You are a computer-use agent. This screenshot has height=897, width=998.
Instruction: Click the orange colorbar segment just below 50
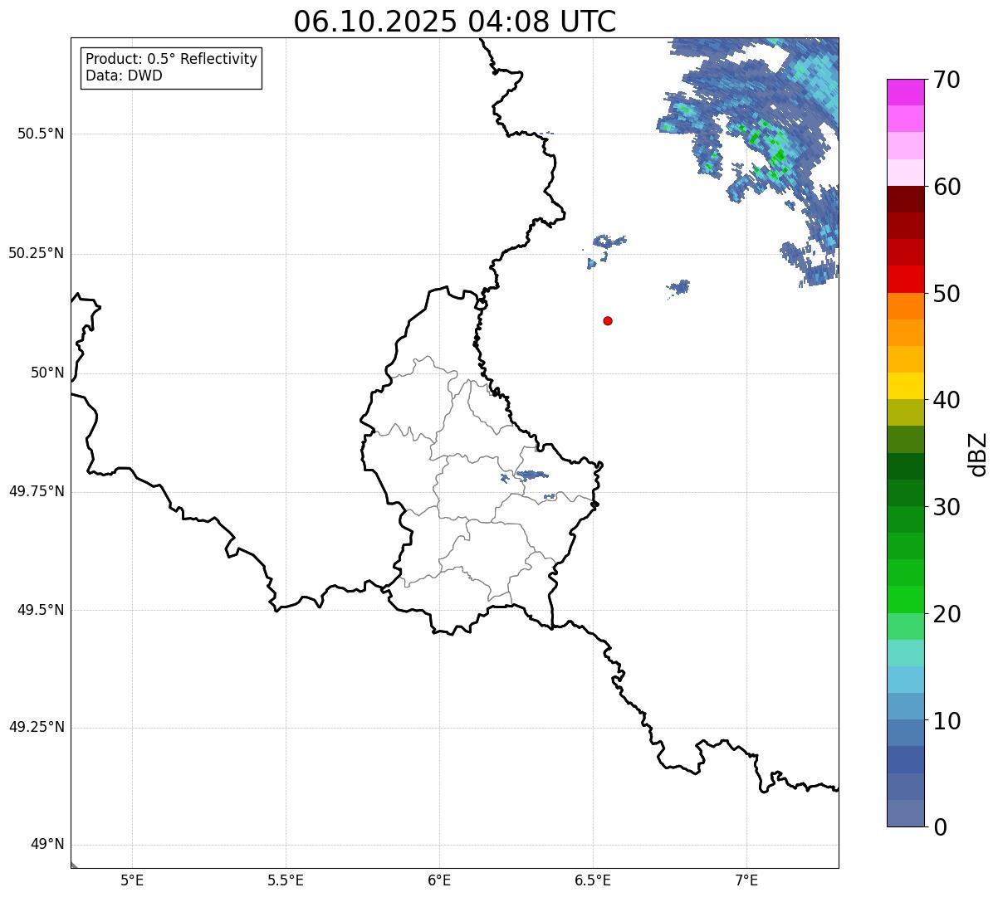(905, 306)
